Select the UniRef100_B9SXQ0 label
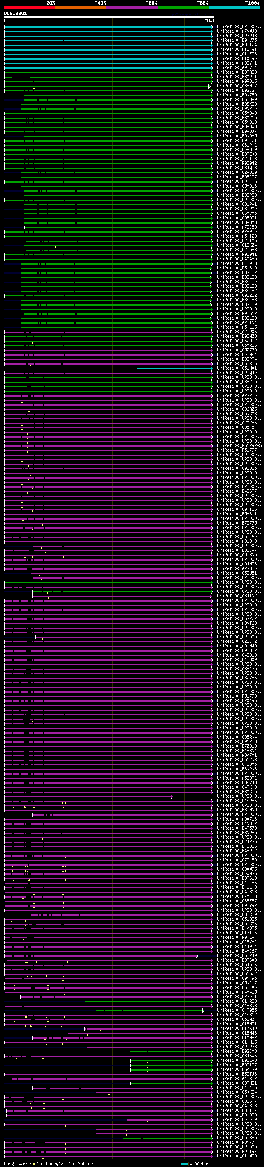 pos(237,104)
